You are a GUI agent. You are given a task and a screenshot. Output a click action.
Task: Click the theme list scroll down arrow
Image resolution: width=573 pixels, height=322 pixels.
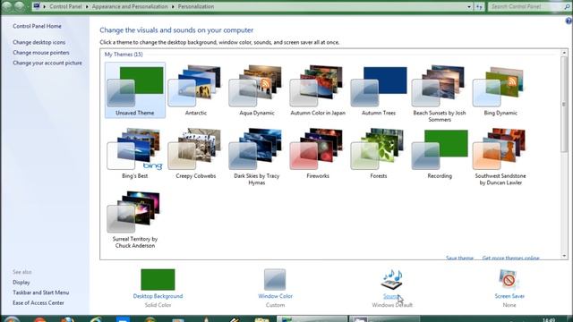point(564,256)
